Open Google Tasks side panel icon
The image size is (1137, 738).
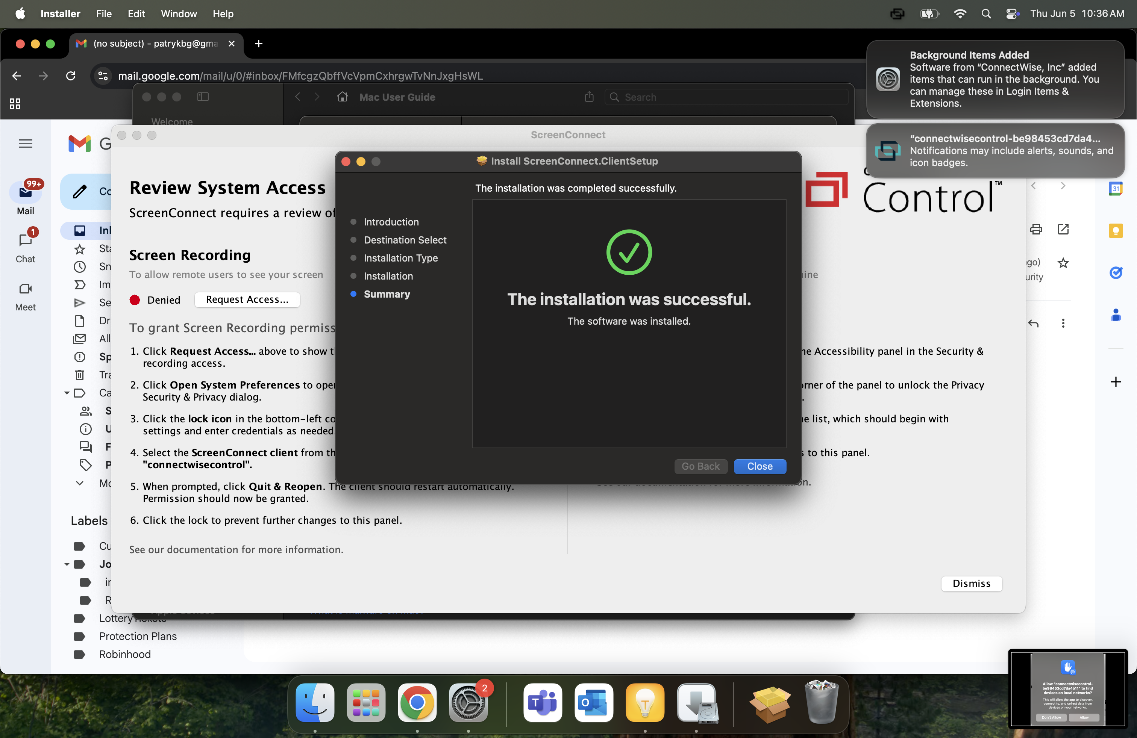pos(1116,272)
